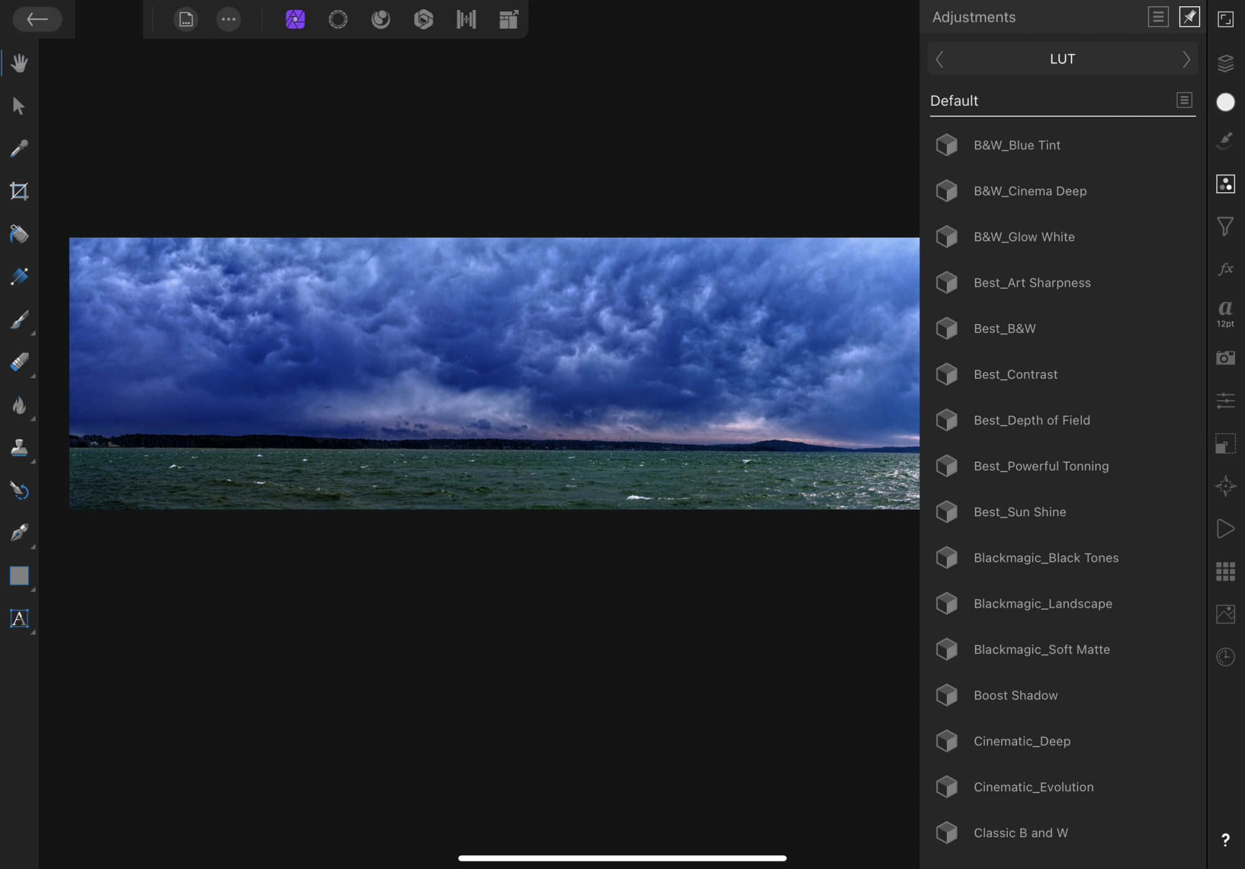
Task: Open the Layers studio
Action: click(x=1225, y=63)
